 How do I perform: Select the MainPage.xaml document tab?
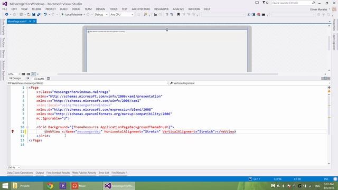[x=17, y=21]
